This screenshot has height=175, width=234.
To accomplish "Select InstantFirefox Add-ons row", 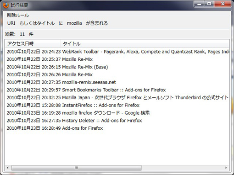I will tap(117, 105).
